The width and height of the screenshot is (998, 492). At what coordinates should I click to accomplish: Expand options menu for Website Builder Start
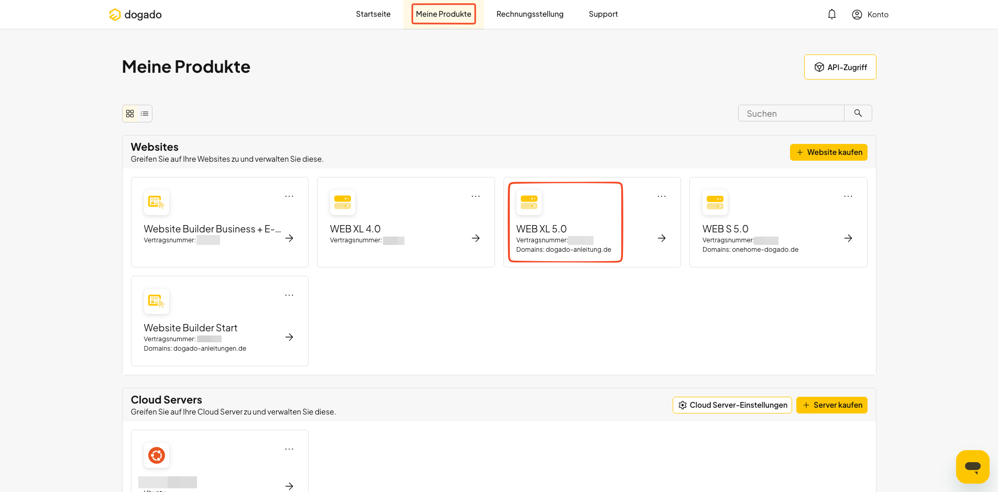289,295
